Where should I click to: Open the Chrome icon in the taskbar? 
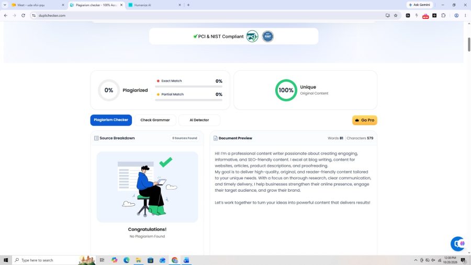click(x=174, y=260)
